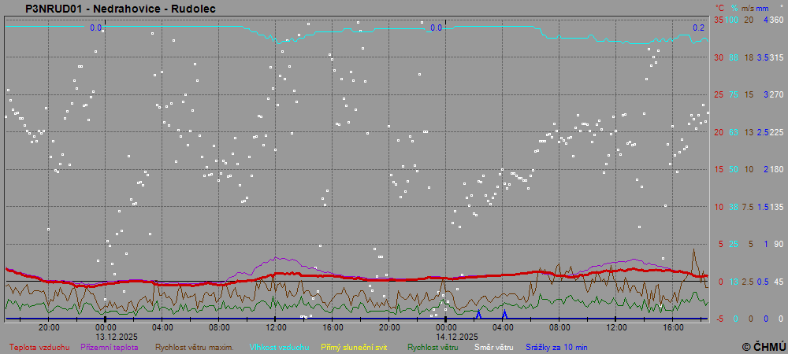Click the green Rychlost větru legend label

433,347
